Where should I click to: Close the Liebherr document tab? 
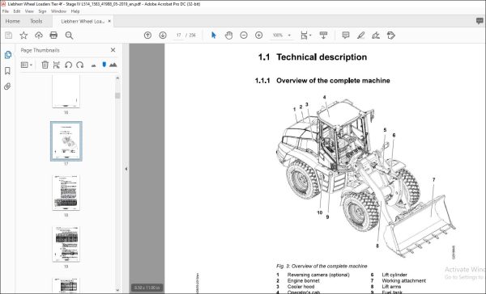coord(109,21)
